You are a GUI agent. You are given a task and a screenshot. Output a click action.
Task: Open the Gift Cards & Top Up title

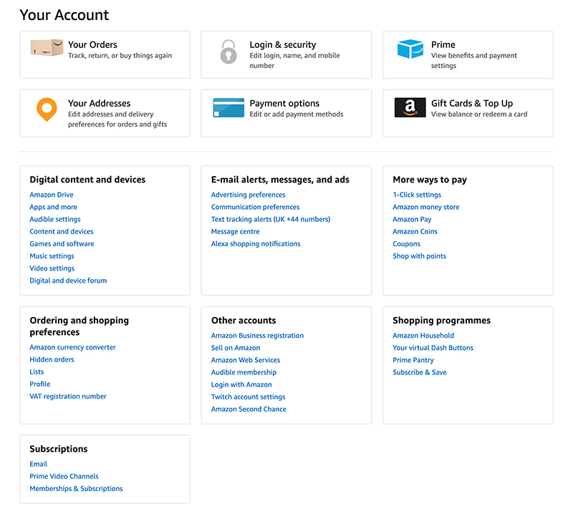pos(472,103)
